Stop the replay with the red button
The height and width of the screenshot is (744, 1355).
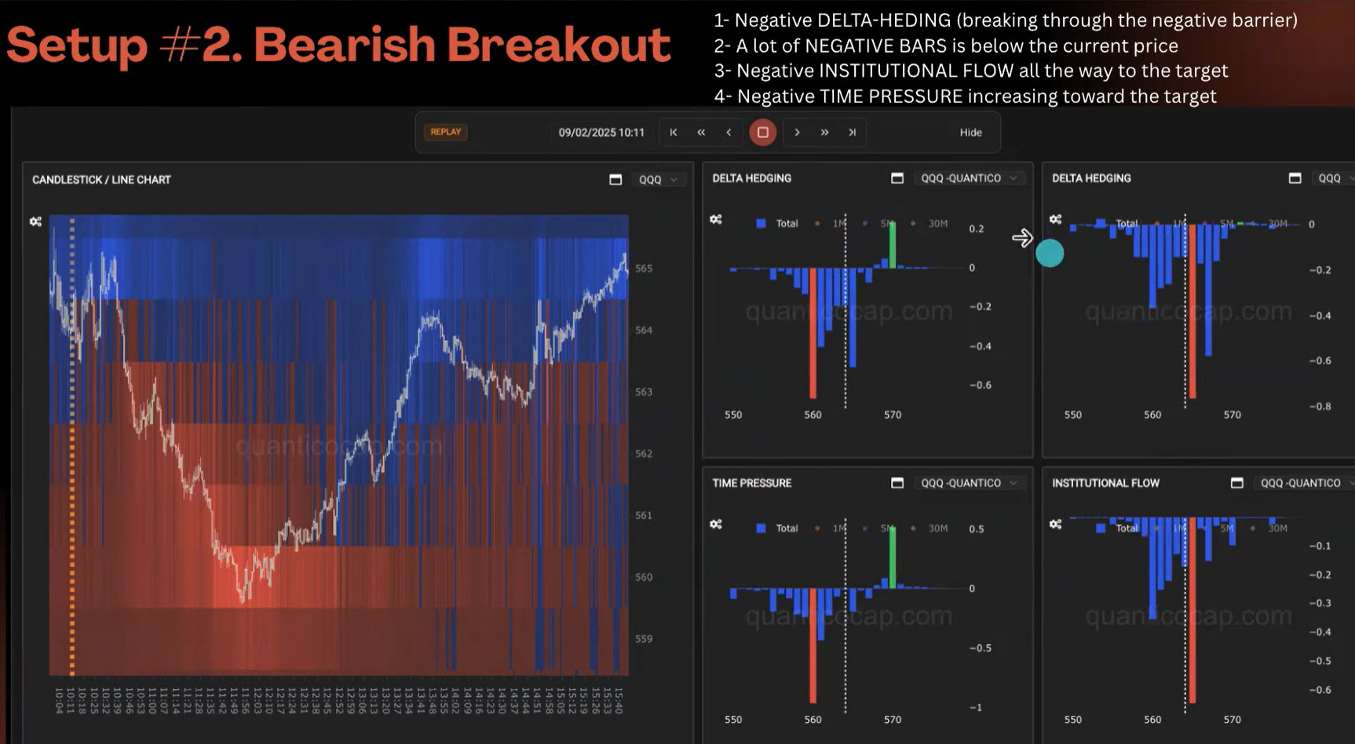[x=762, y=133]
